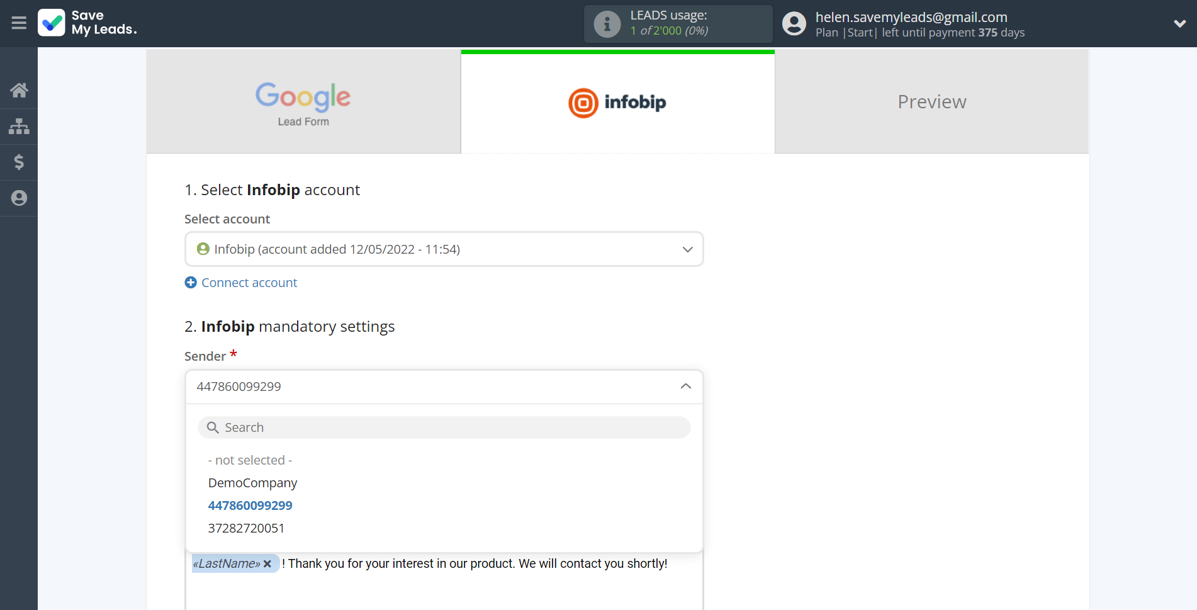
Task: Go to the home dashboard icon
Action: (19, 90)
